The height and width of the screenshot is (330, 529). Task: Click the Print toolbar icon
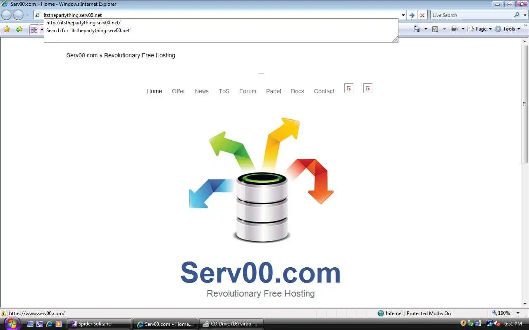(x=454, y=29)
